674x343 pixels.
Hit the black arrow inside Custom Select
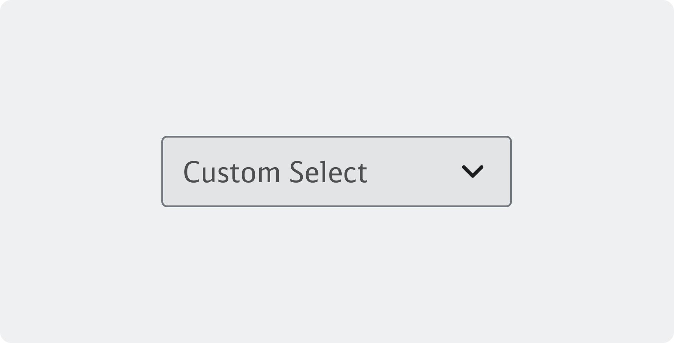click(472, 171)
